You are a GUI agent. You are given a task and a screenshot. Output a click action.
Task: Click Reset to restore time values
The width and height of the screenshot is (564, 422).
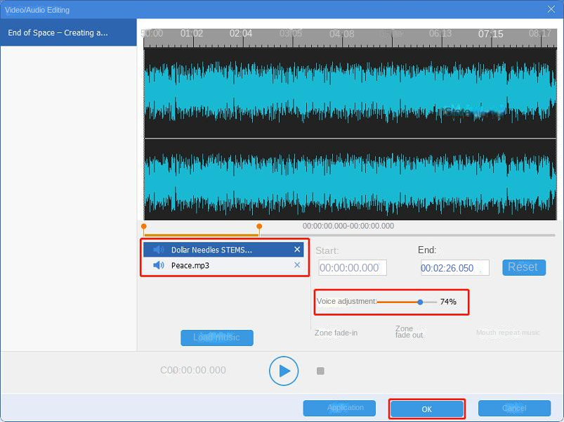[523, 267]
